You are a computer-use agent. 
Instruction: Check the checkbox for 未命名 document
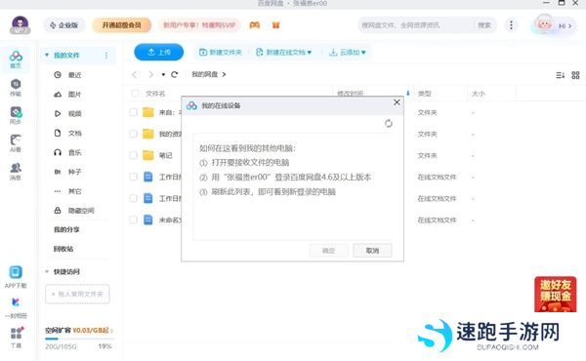coord(133,220)
